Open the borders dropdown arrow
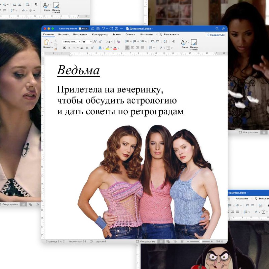This screenshot has height=269, width=269. (x=172, y=48)
